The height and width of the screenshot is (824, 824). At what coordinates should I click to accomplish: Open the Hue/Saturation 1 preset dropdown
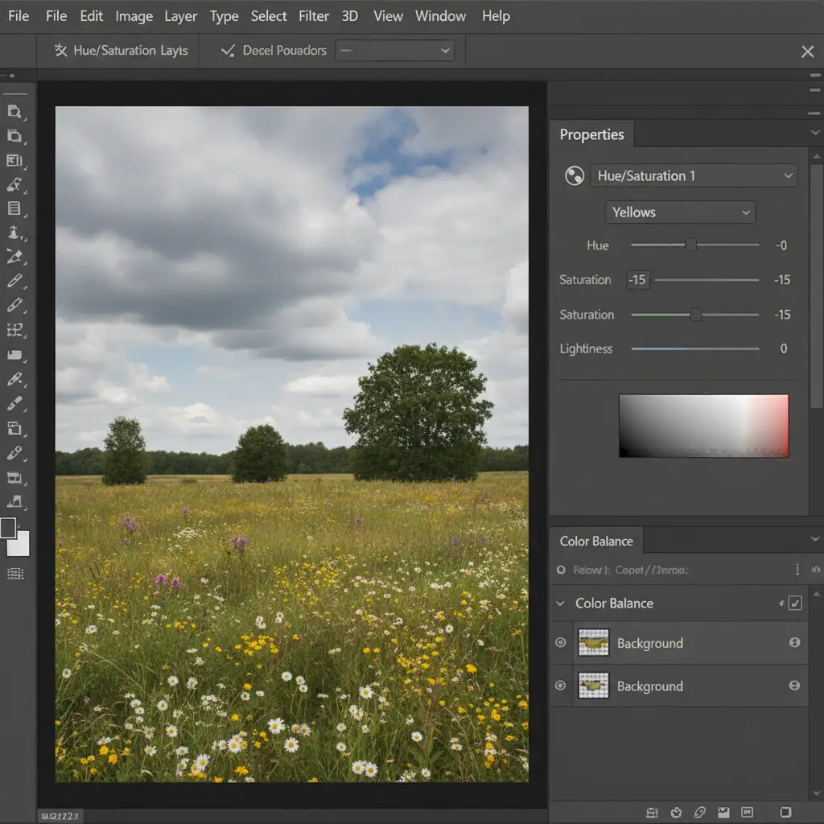click(693, 176)
